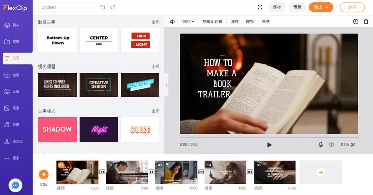Select storyboard clip 01
The image size is (373, 195).
(78, 172)
